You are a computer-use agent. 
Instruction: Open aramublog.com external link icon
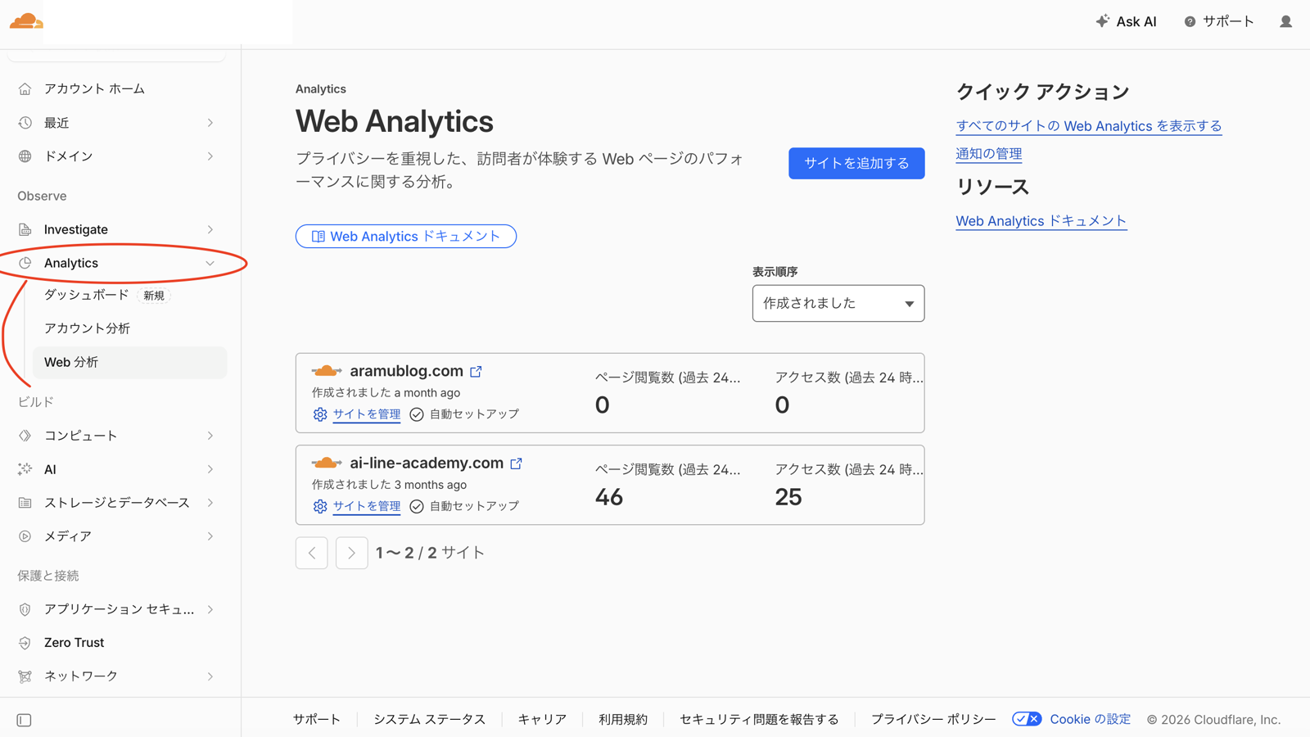pos(476,372)
